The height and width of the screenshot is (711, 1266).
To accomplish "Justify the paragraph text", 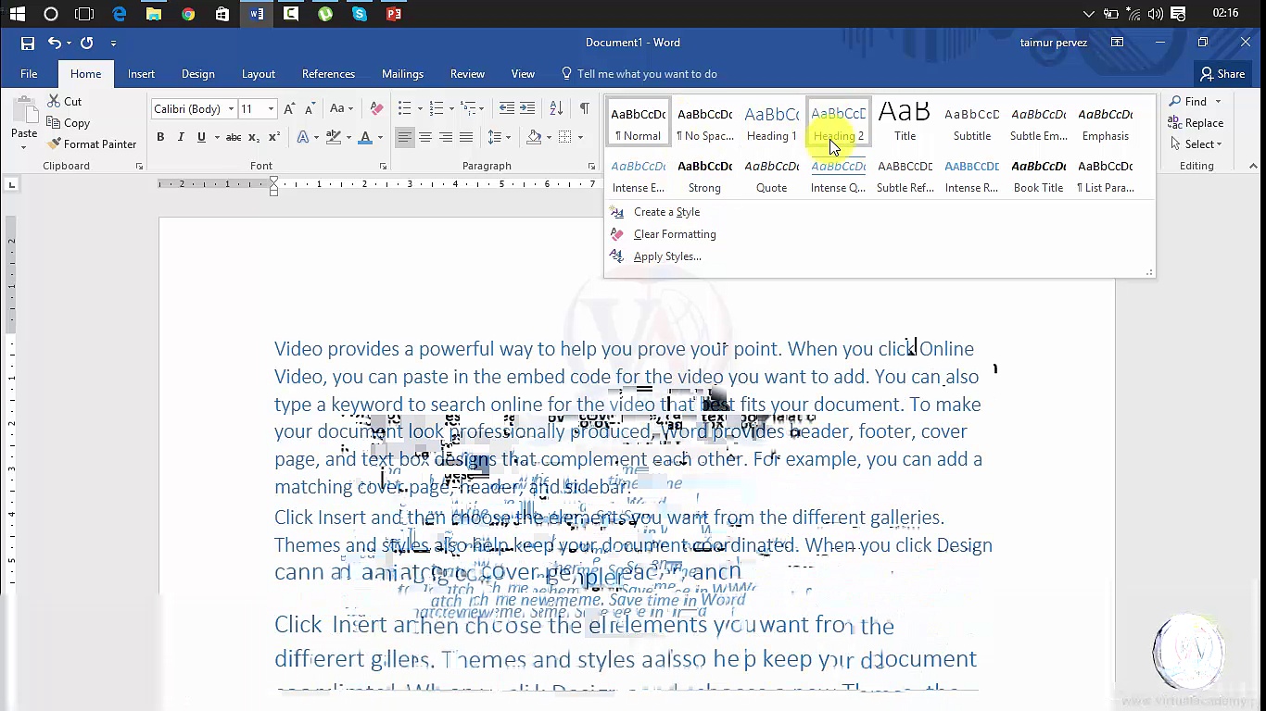I will click(x=466, y=137).
